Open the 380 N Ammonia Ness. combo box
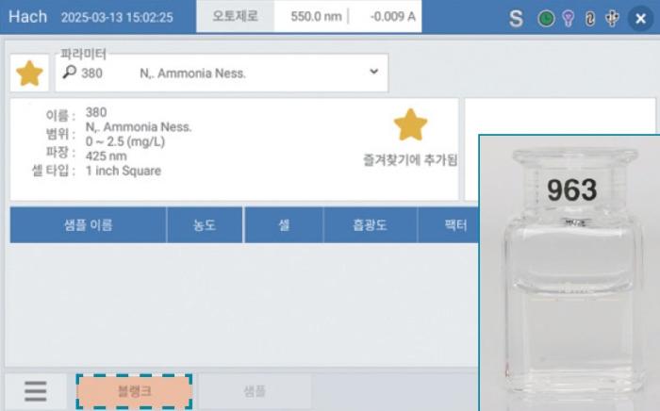This screenshot has width=660, height=411. point(222,73)
